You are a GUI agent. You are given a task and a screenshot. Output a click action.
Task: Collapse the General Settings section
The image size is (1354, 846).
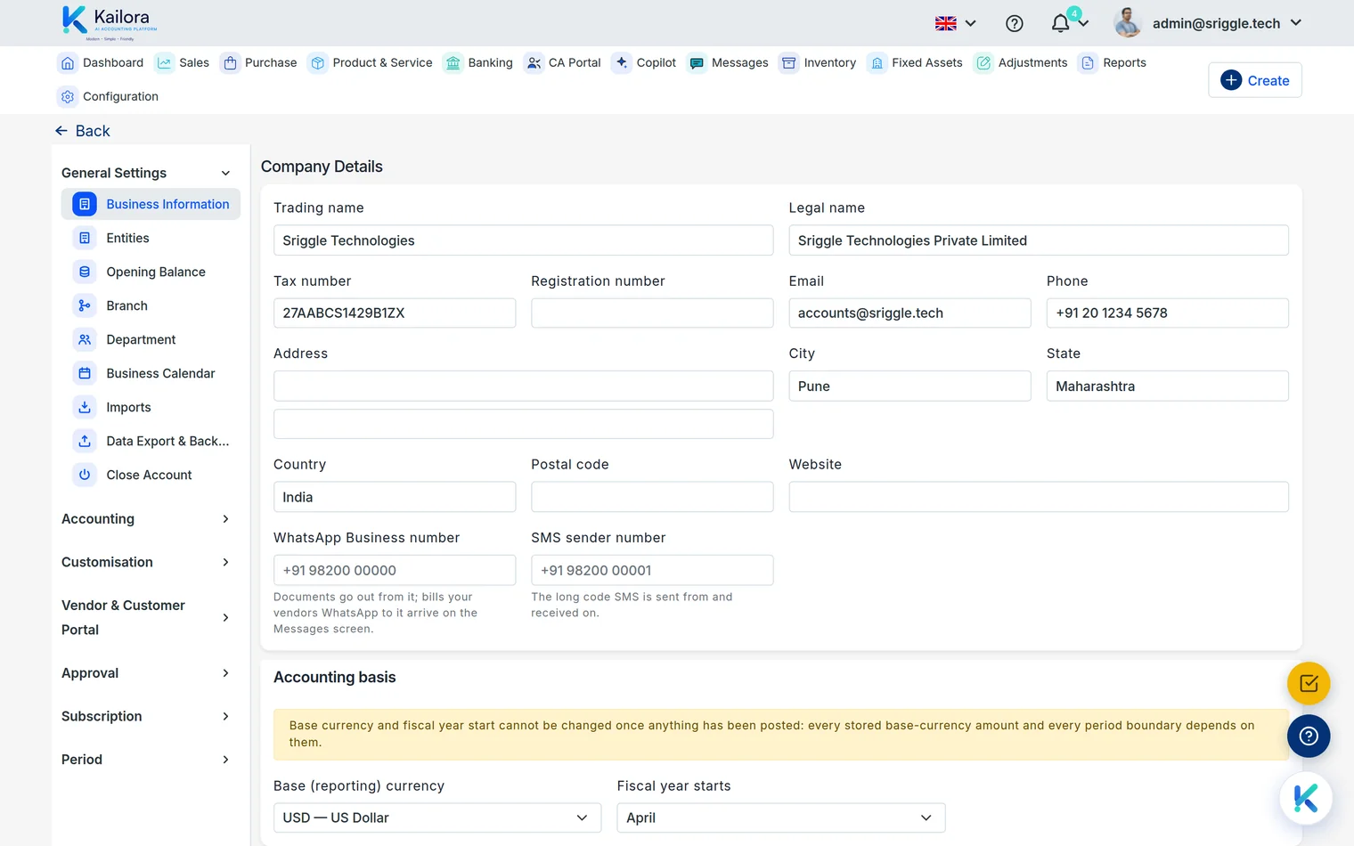(x=146, y=173)
